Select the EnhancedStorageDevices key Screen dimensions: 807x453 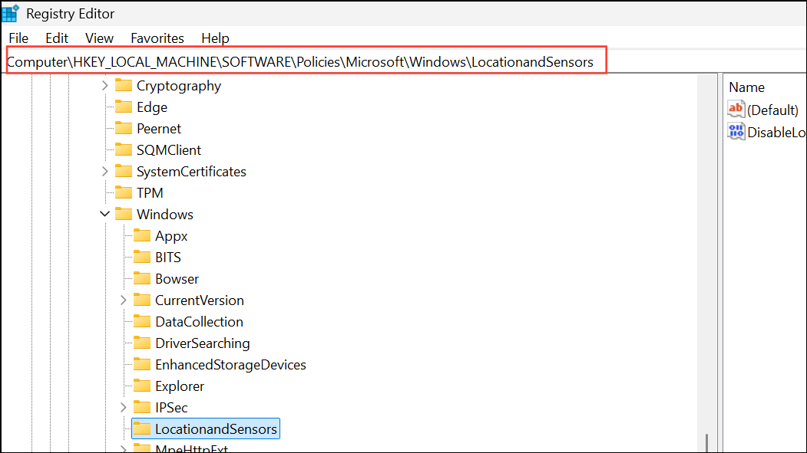[x=230, y=365]
